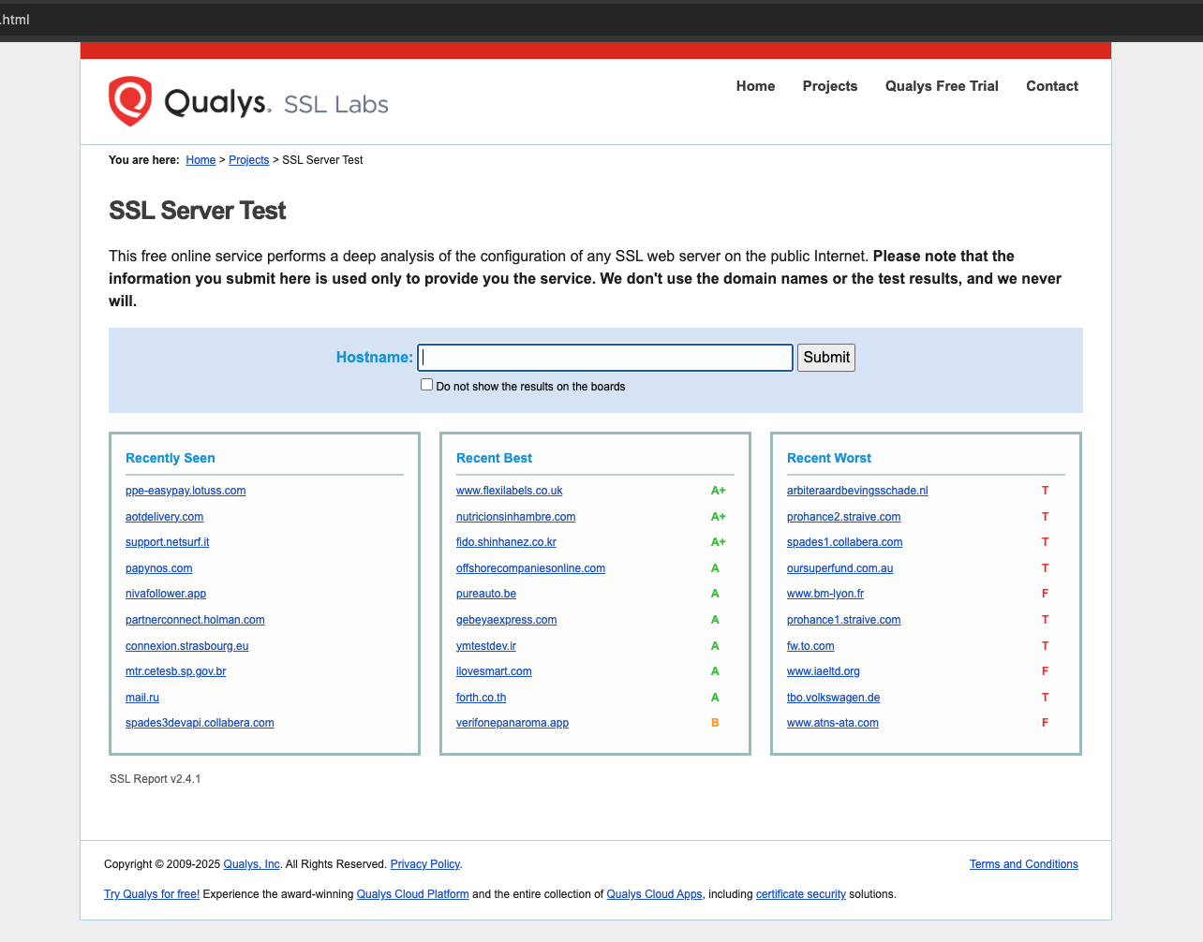Open connexion.strasbourg.eu report link
Viewport: 1203px width, 942px height.
(187, 646)
